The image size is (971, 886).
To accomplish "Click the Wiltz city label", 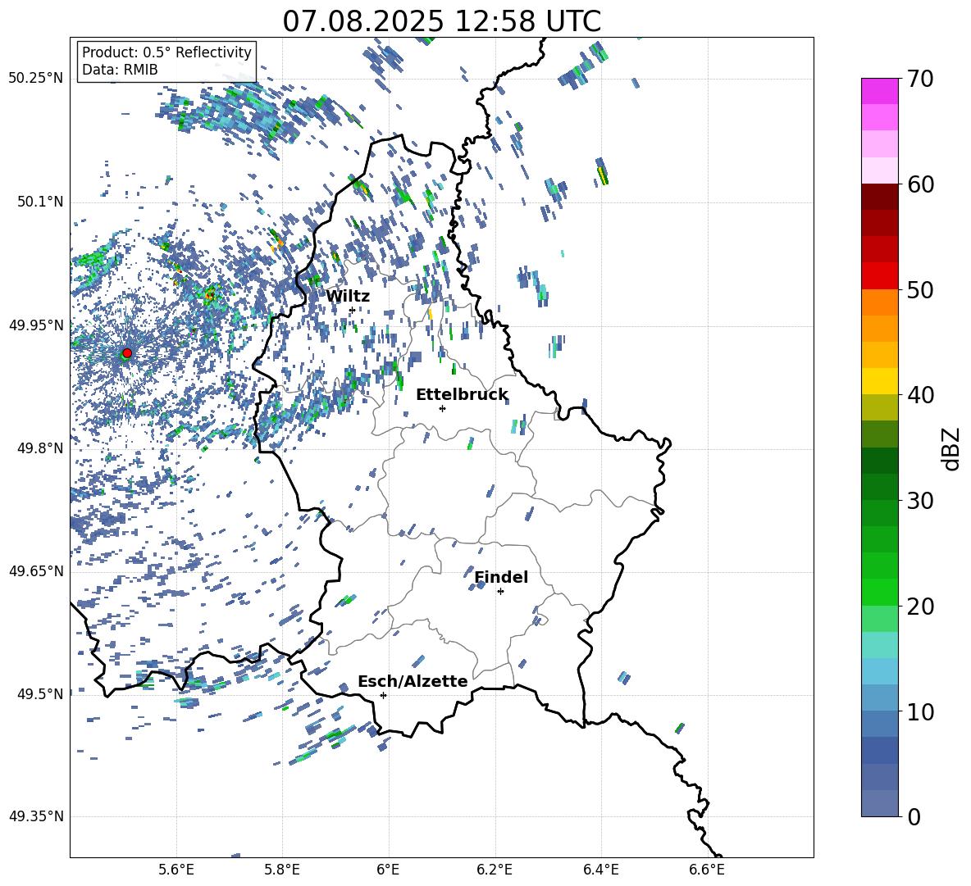I will [x=348, y=297].
